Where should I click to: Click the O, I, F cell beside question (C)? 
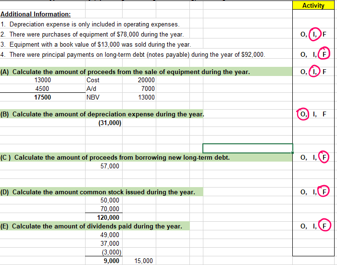(x=313, y=157)
